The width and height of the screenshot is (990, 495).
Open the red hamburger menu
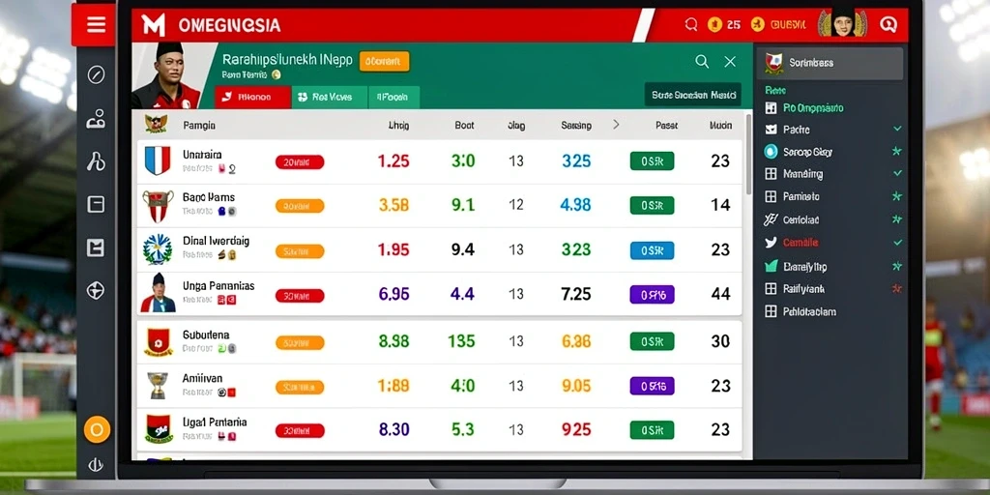click(x=96, y=24)
